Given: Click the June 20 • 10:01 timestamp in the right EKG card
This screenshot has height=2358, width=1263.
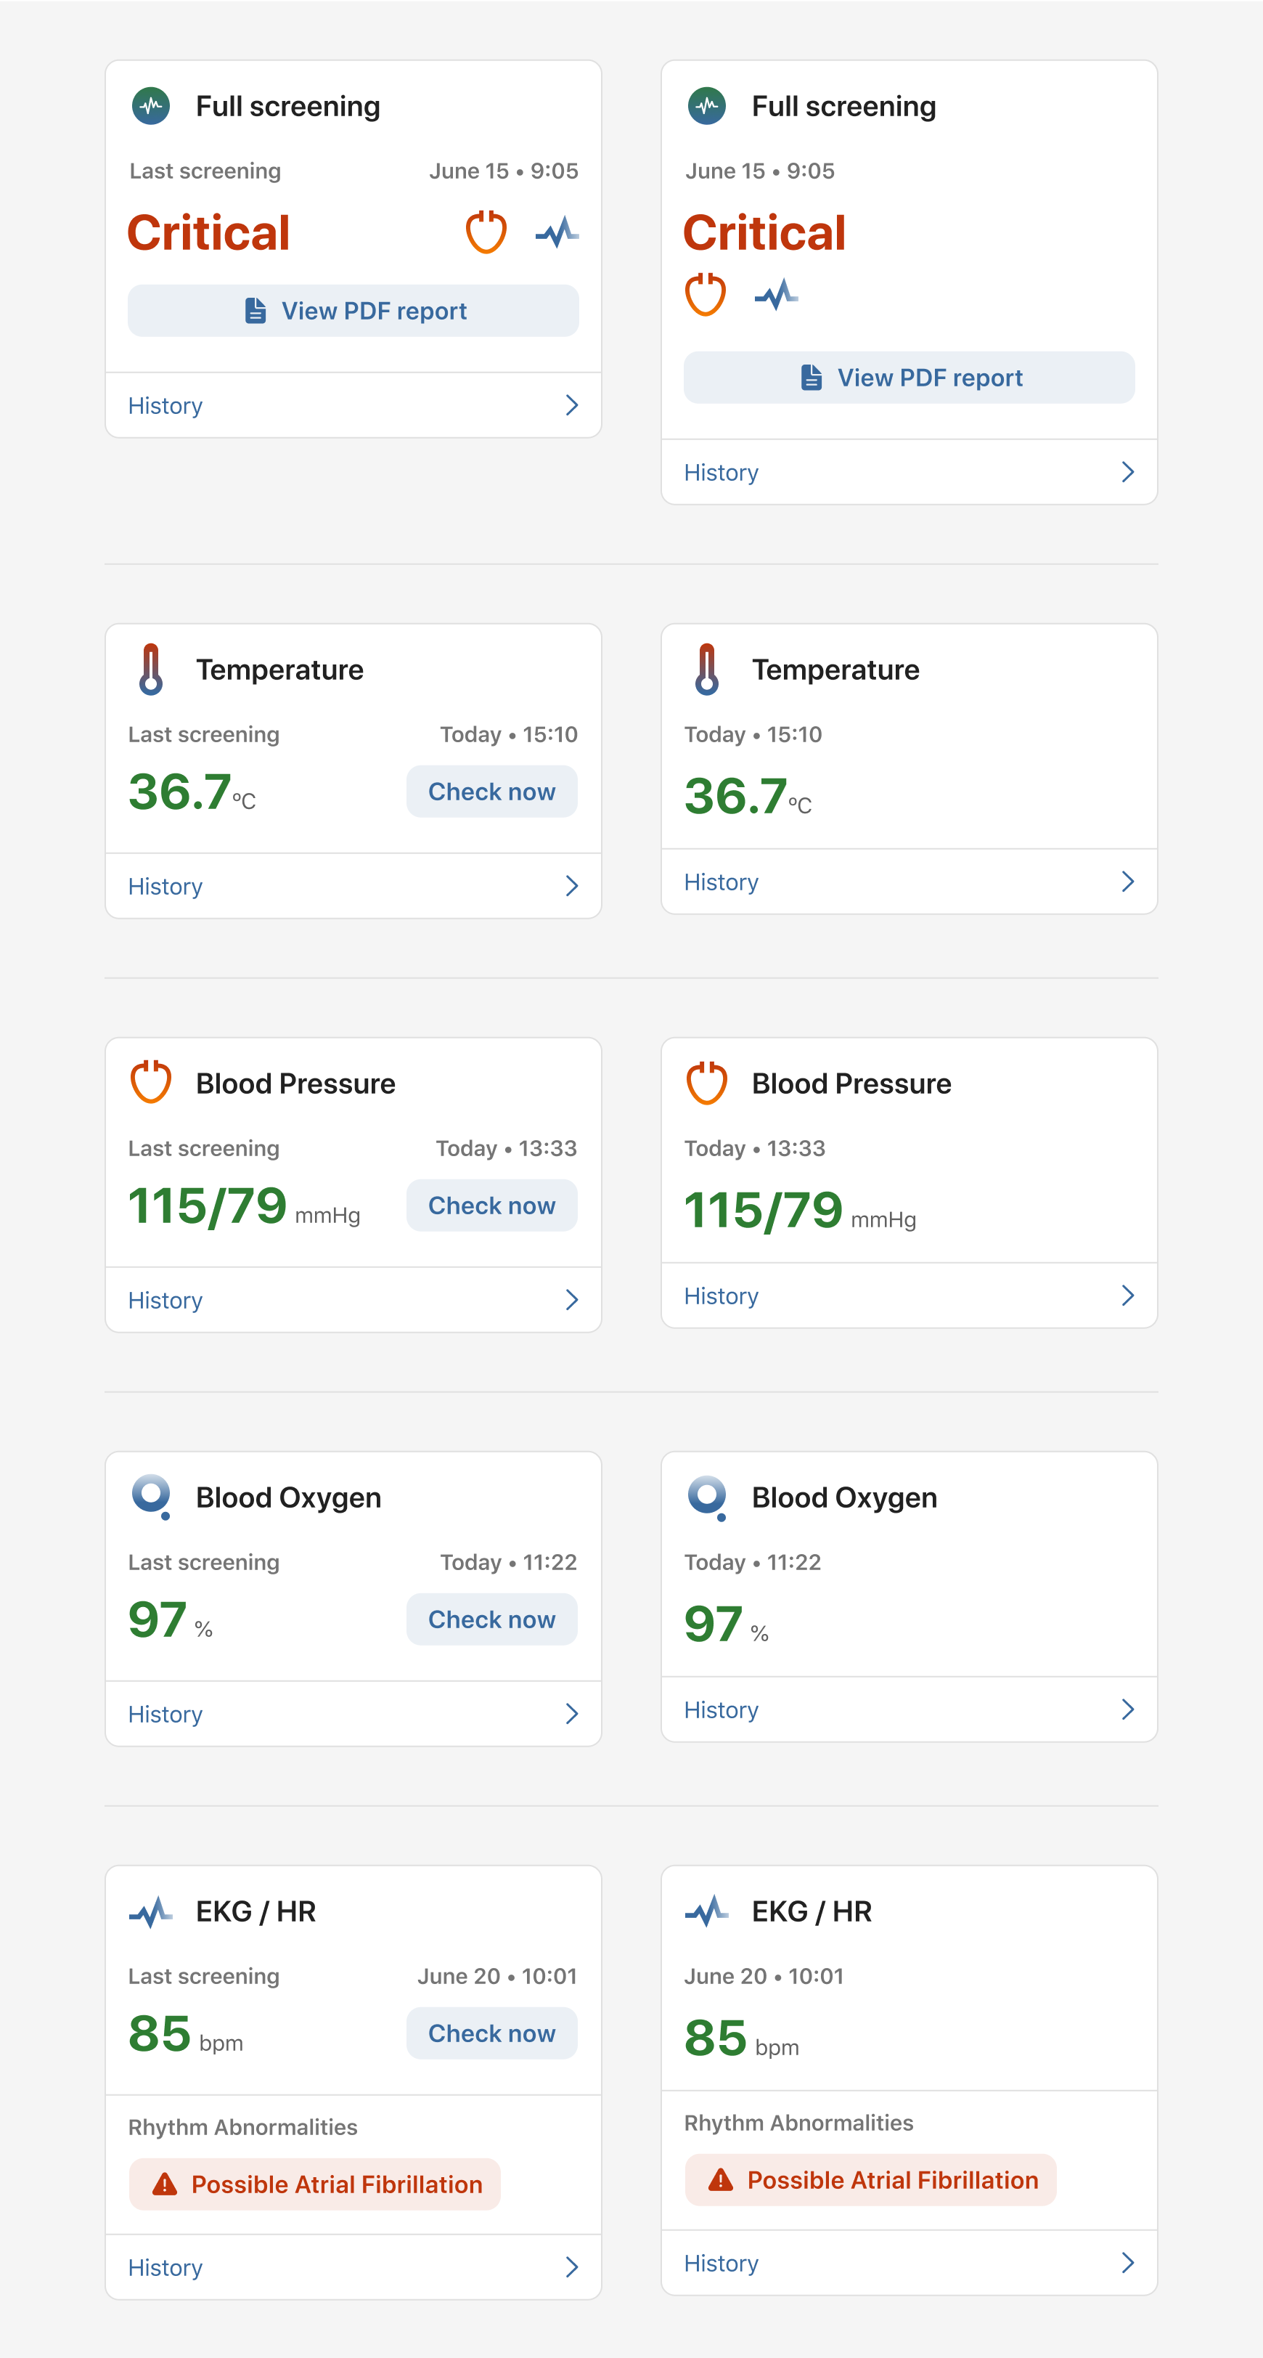Looking at the screenshot, I should (764, 1975).
